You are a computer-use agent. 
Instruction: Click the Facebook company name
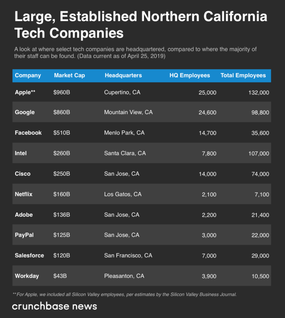[x=28, y=133]
